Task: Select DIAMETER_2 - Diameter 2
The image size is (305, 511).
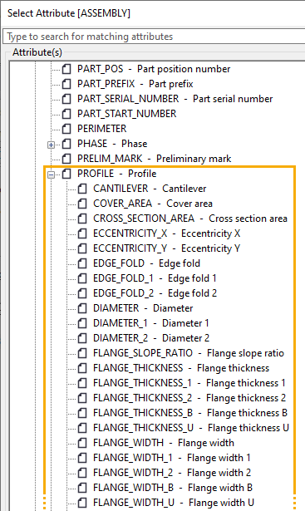Action: (x=151, y=338)
